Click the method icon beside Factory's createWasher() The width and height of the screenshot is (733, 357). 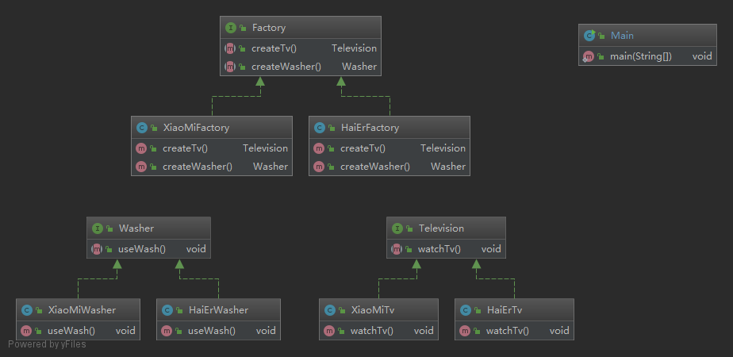pyautogui.click(x=230, y=67)
